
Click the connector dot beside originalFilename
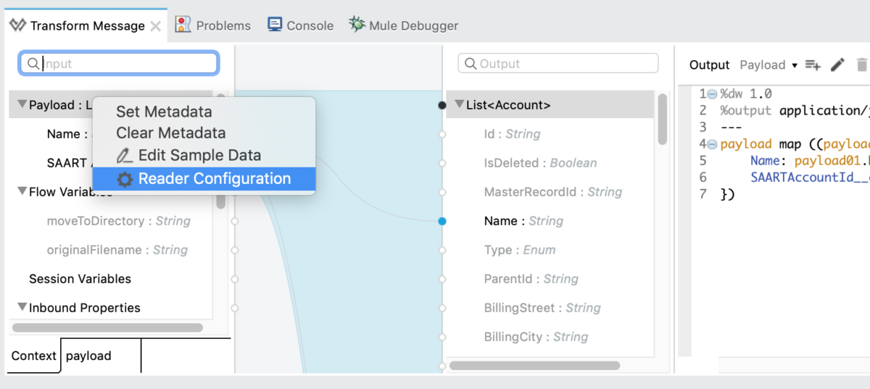(234, 250)
